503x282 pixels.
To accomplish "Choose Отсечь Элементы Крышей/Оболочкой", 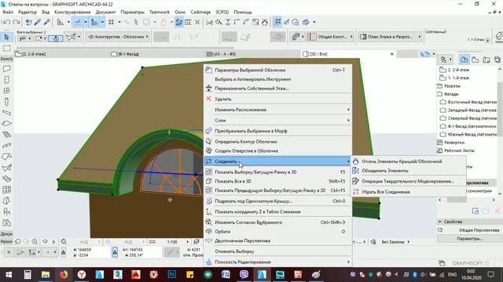I will (409, 161).
